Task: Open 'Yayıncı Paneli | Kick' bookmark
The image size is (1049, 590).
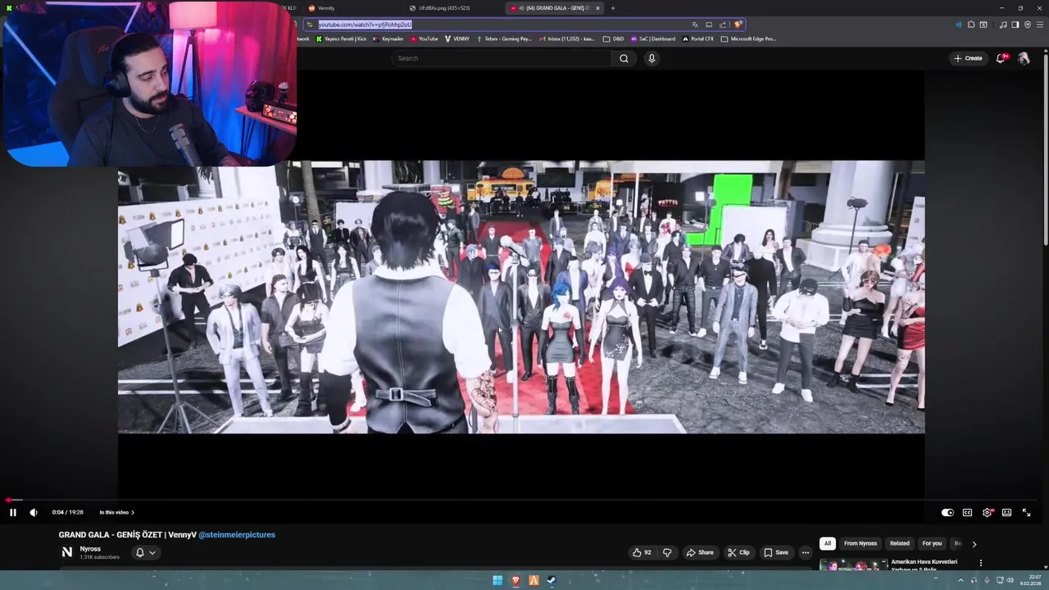Action: click(x=341, y=39)
